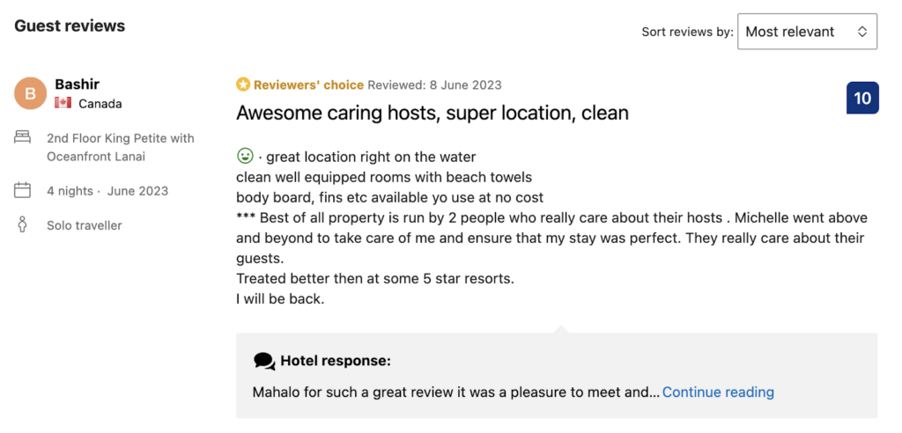902x433 pixels.
Task: Click reviewer name Bashir
Action: tap(77, 84)
